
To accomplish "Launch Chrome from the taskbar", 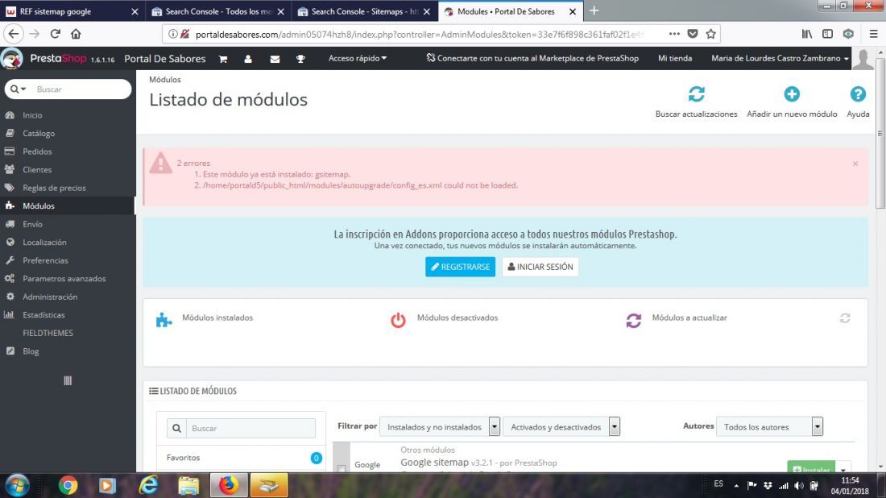I will 68,486.
